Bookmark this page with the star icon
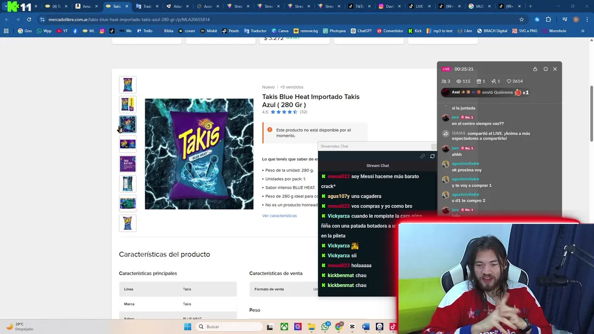This screenshot has height=334, width=594. 522,19
